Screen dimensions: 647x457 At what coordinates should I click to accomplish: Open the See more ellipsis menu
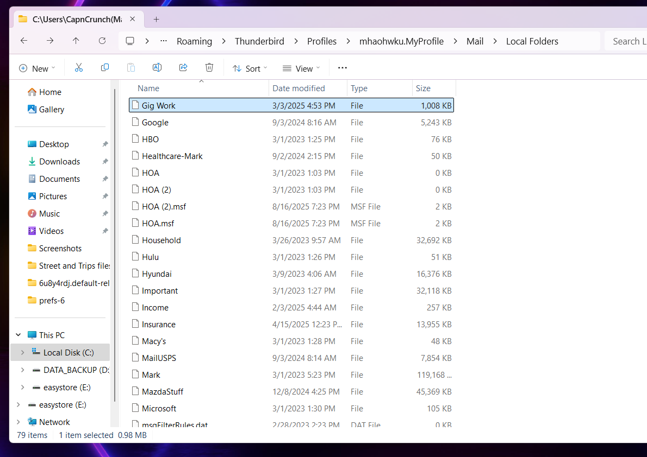pyautogui.click(x=342, y=68)
